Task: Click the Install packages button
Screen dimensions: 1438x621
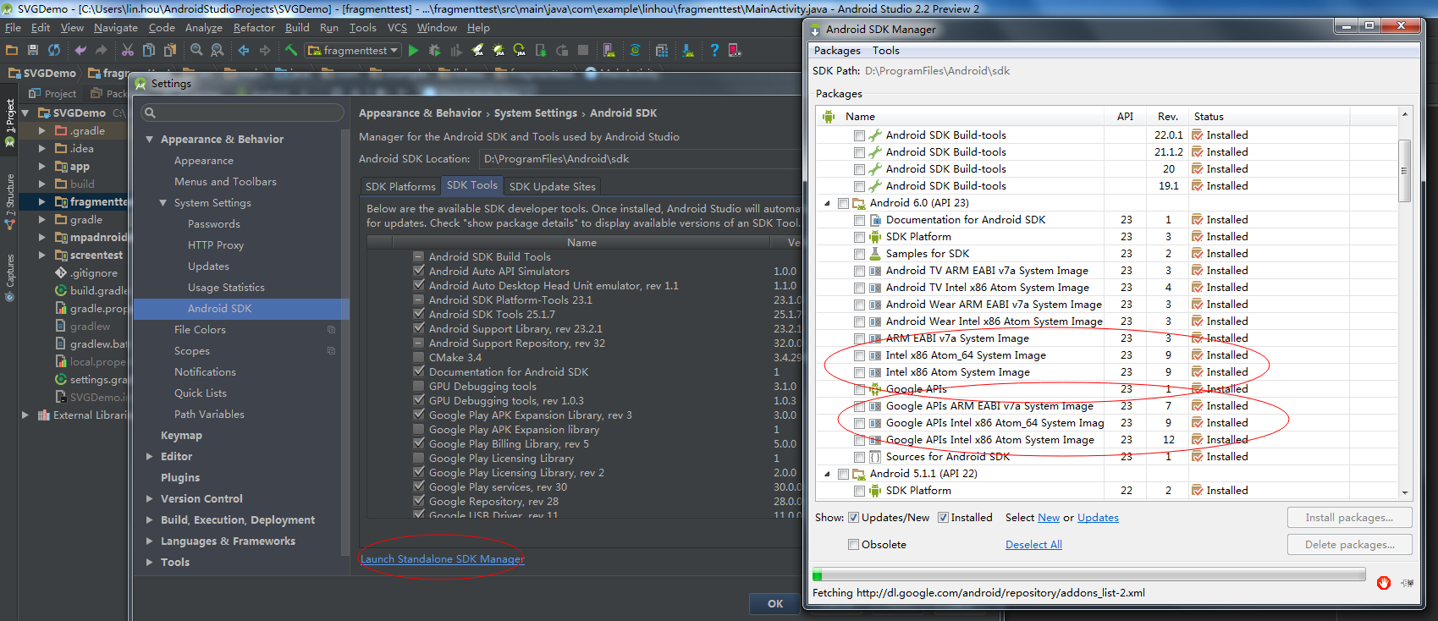Action: click(1349, 518)
